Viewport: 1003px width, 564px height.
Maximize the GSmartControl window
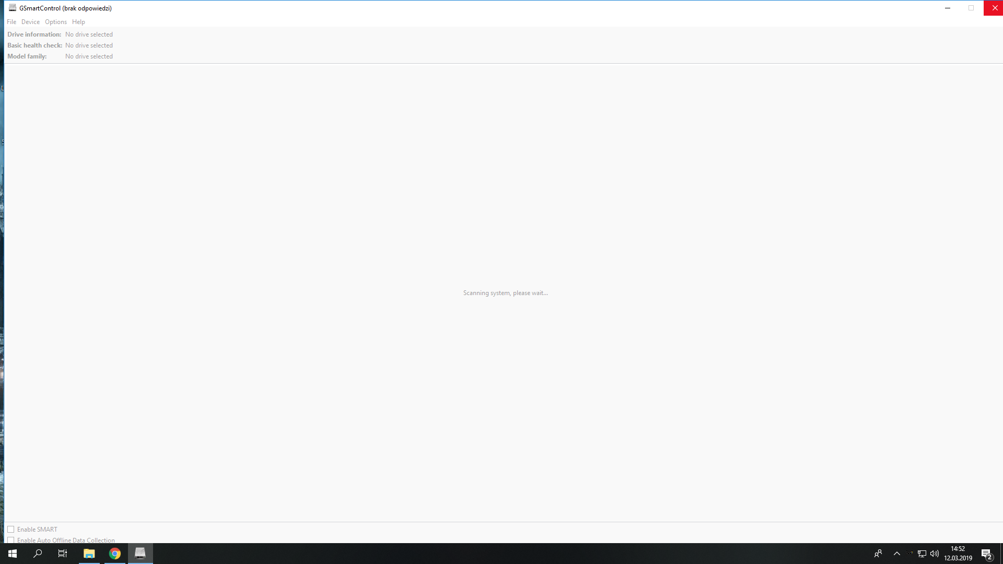[x=971, y=8]
